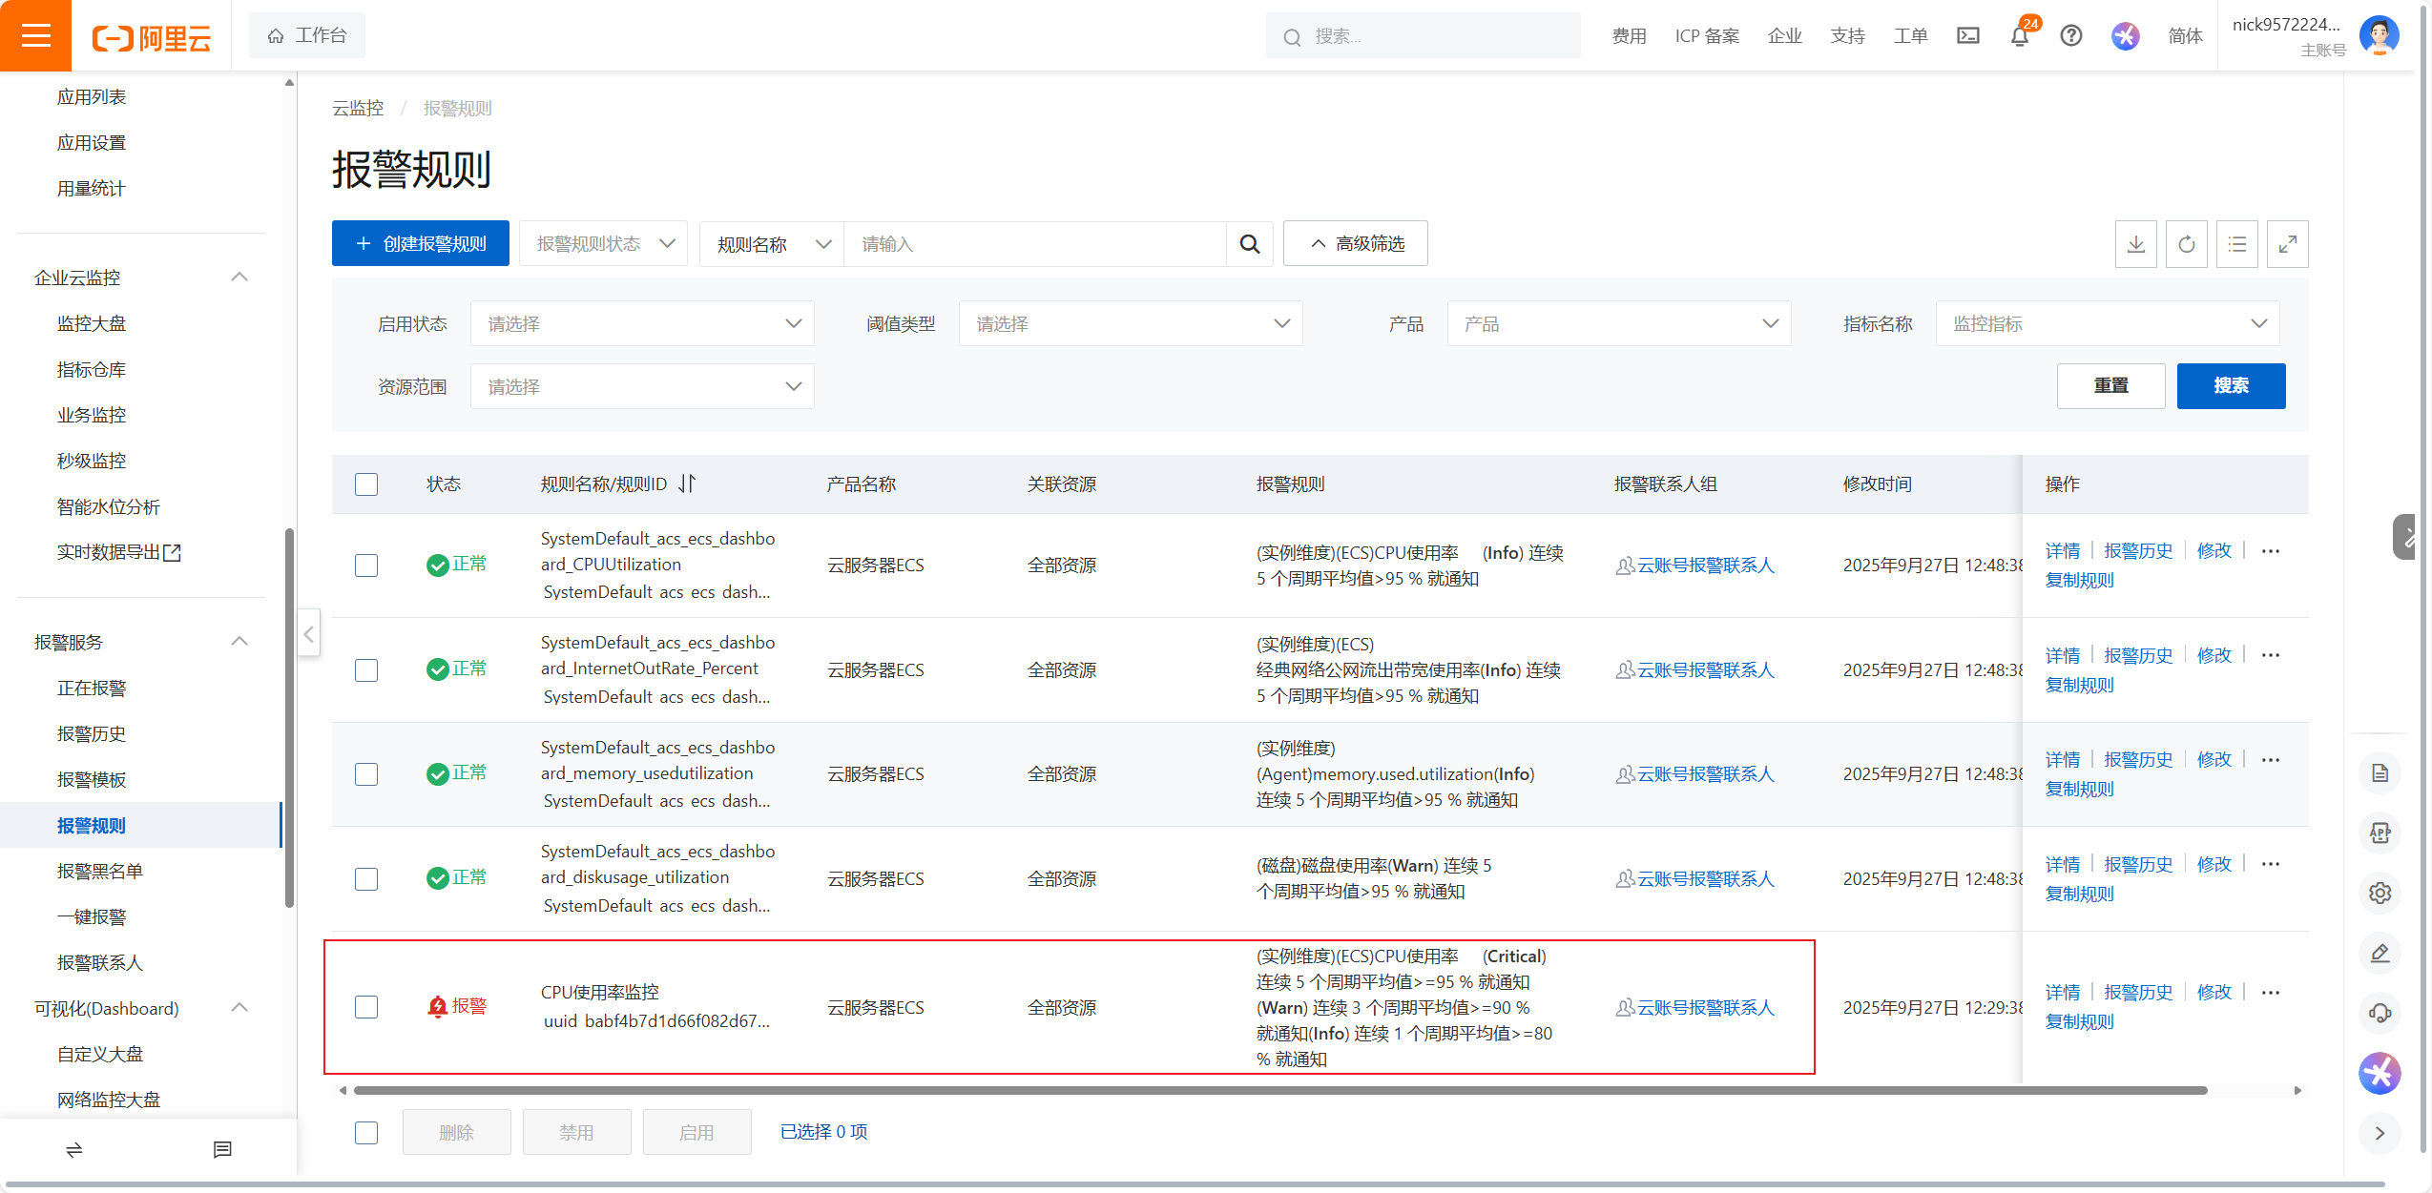Screen dimensions: 2432x1193
Task: Select CPU使用率监控 rule checkbox
Action: (x=366, y=1007)
